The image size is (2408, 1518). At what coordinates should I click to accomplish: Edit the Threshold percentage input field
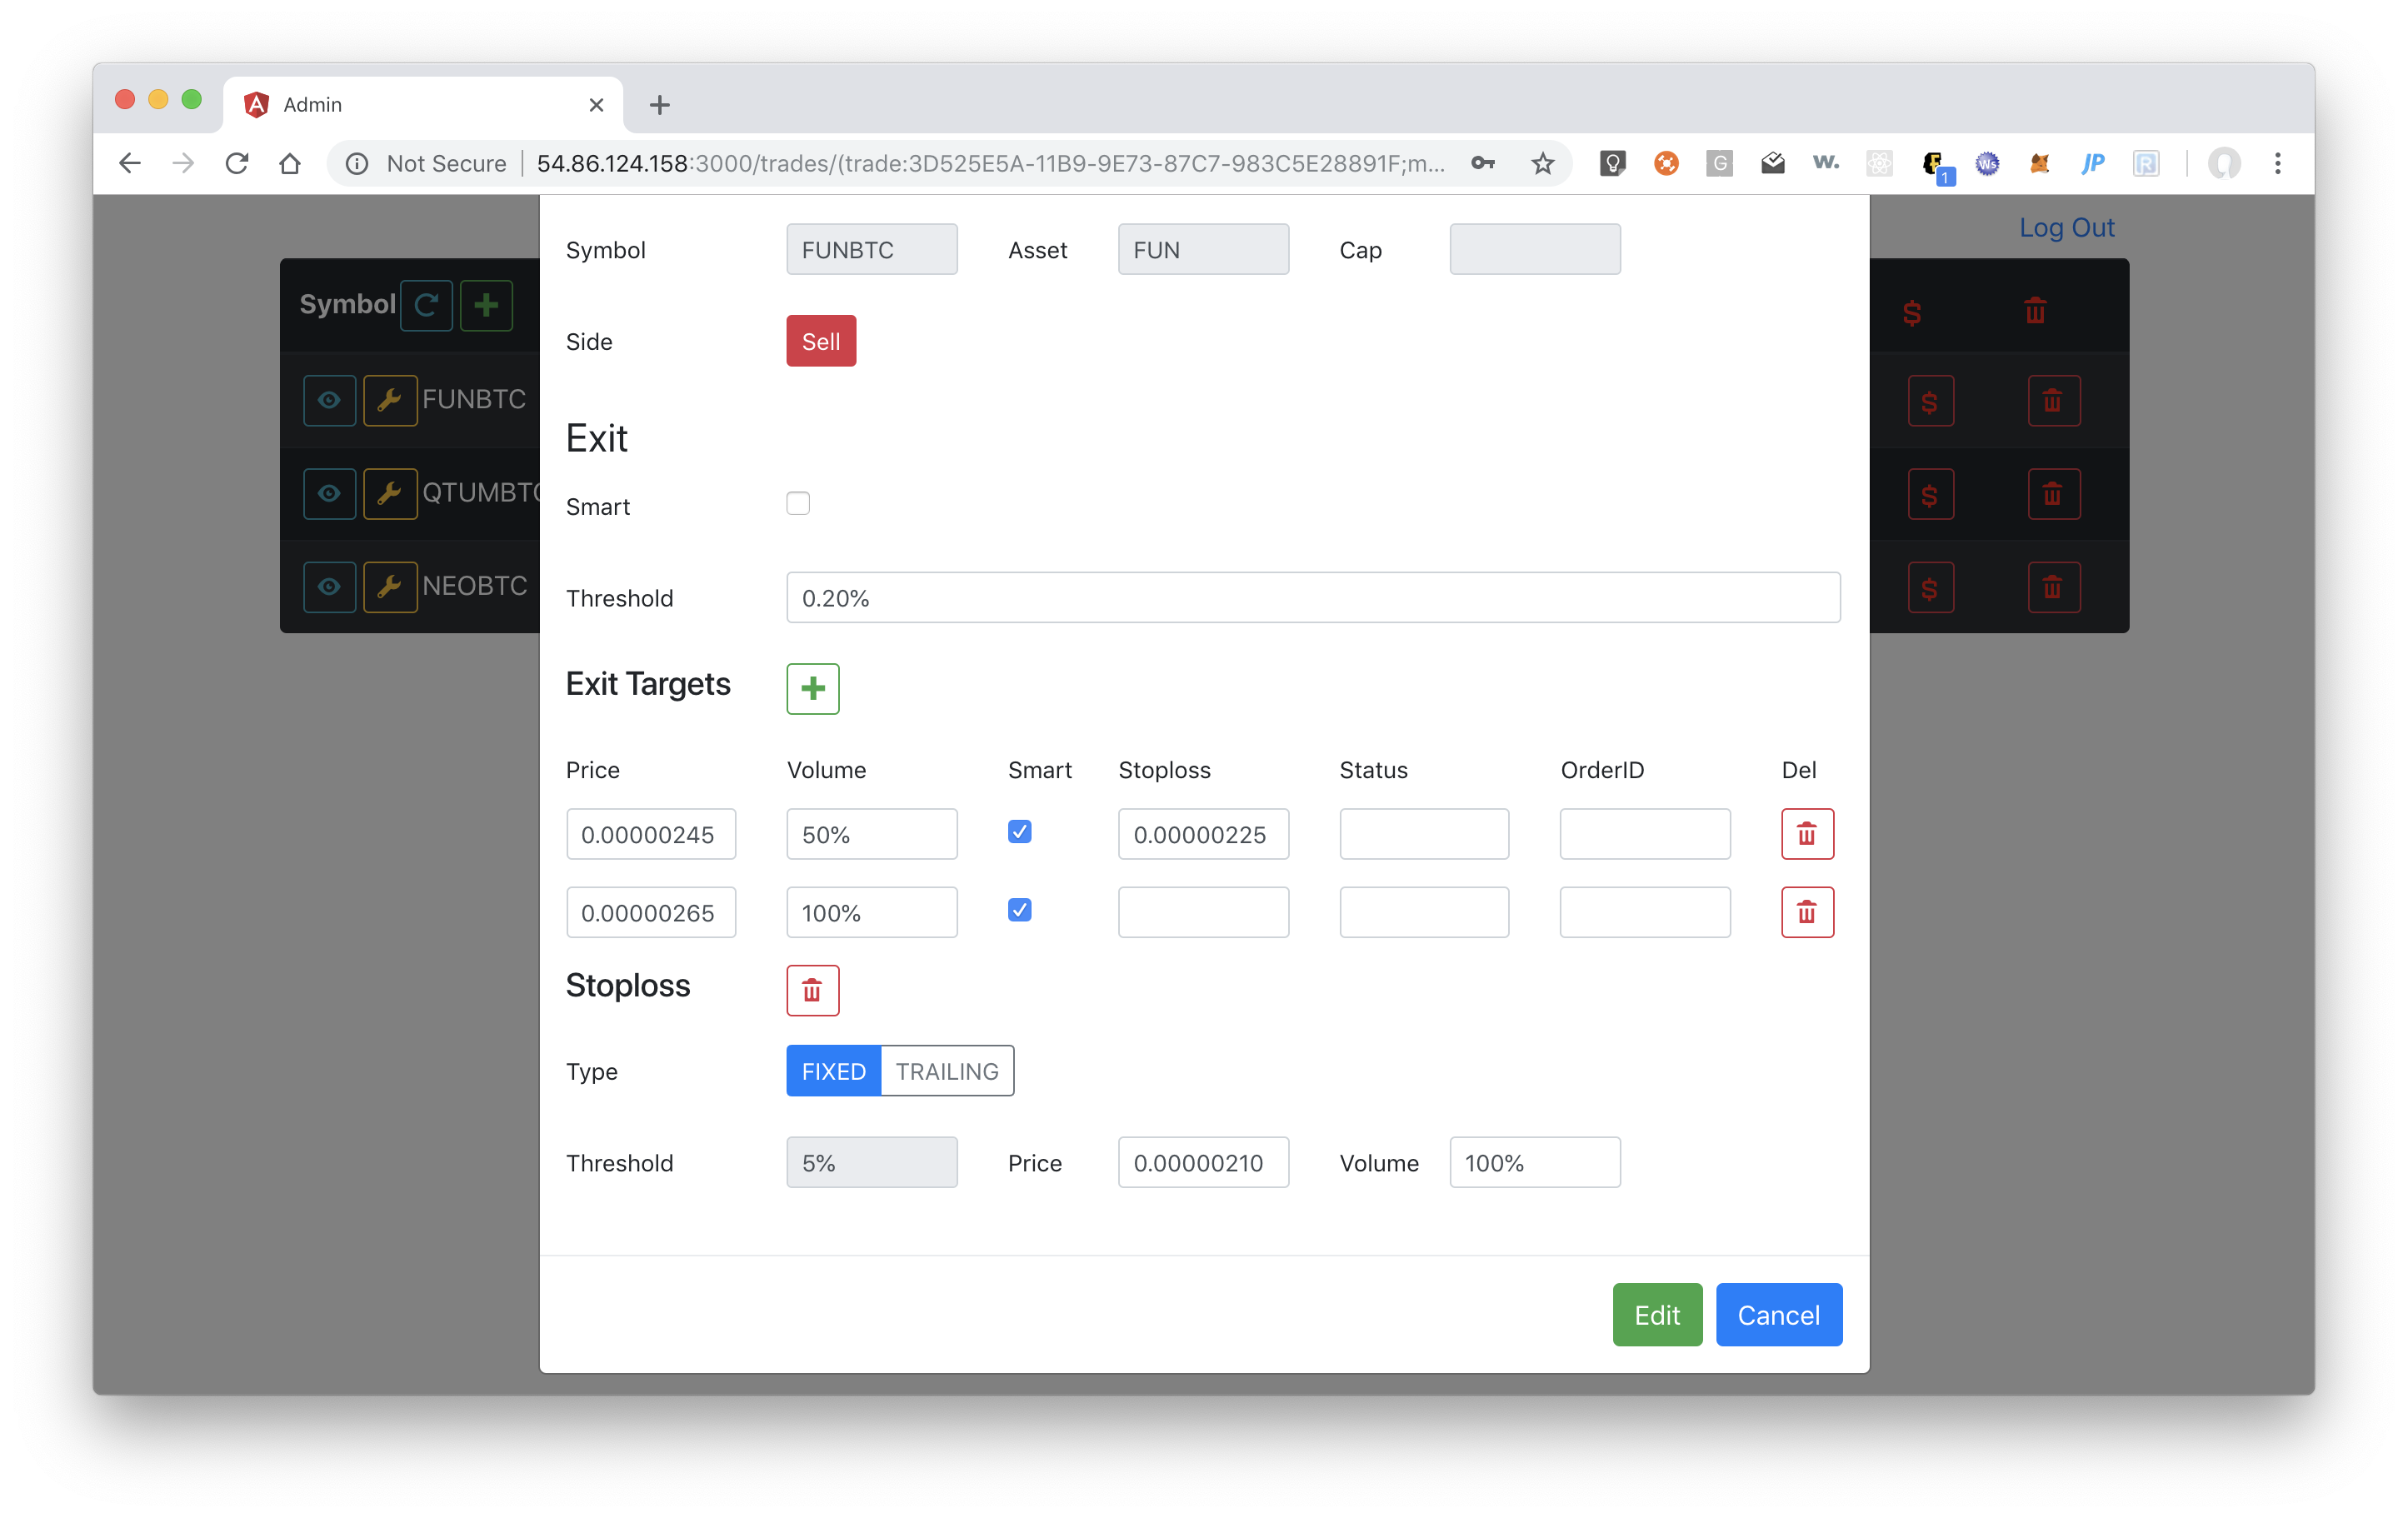point(1311,597)
